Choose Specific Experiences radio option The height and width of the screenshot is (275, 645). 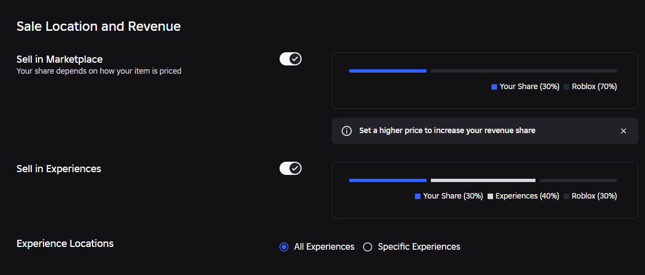click(368, 246)
